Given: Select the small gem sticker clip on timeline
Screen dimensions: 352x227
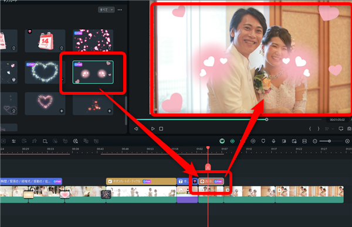Looking at the screenshot, I should point(195,181).
